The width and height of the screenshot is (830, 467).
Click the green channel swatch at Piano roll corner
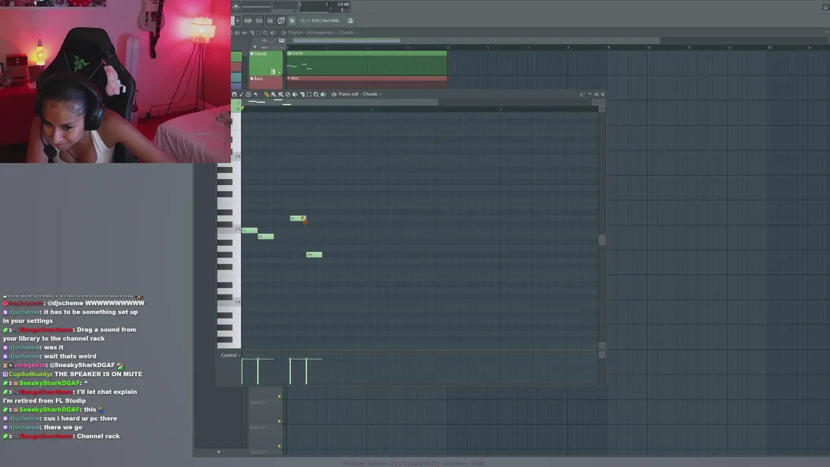236,105
